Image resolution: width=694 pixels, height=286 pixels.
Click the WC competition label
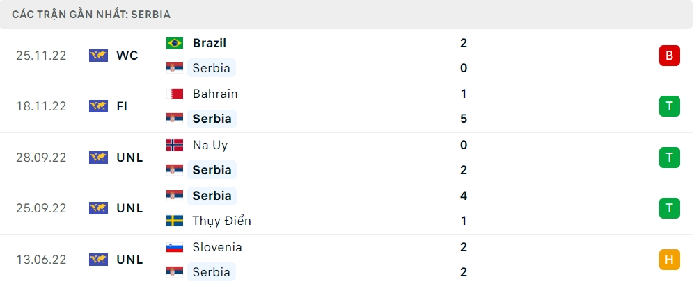127,56
